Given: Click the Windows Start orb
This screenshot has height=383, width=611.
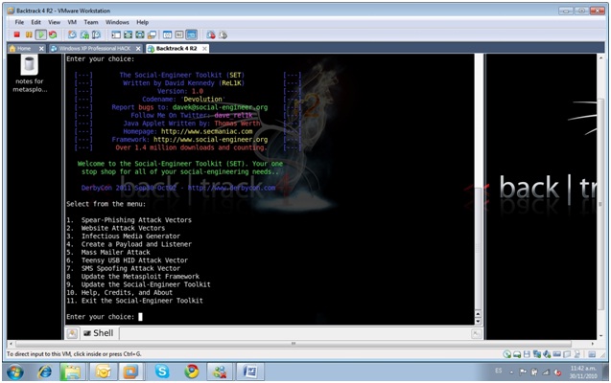Looking at the screenshot, I should (16, 372).
